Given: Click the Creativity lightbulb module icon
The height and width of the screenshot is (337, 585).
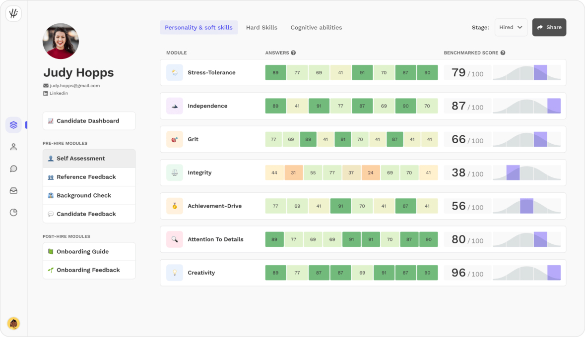Looking at the screenshot, I should coord(175,273).
